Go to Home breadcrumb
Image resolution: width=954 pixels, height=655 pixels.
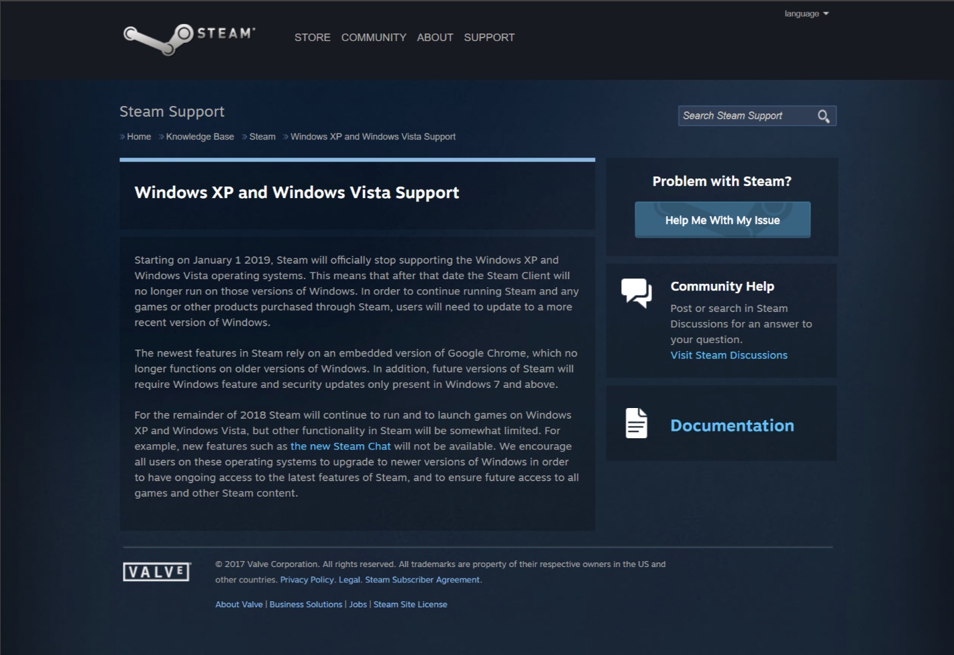[139, 136]
